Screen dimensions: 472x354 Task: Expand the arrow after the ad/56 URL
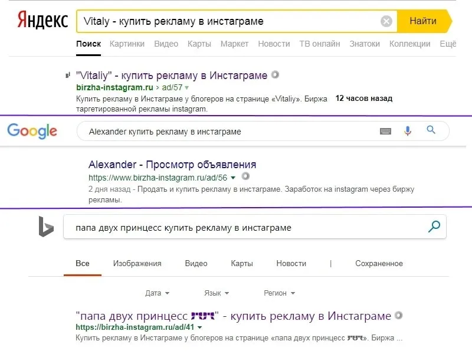tap(233, 178)
